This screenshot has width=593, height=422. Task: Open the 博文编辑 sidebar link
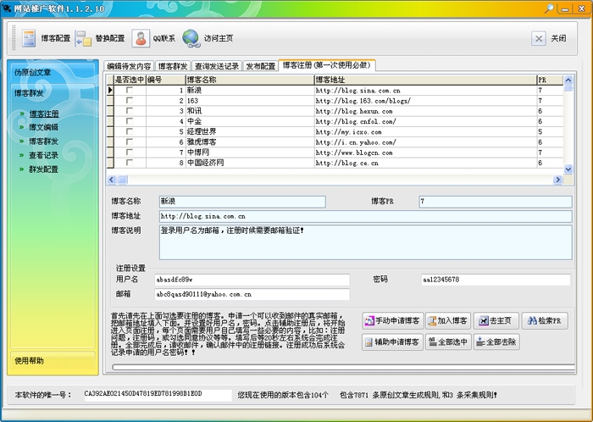tap(44, 127)
